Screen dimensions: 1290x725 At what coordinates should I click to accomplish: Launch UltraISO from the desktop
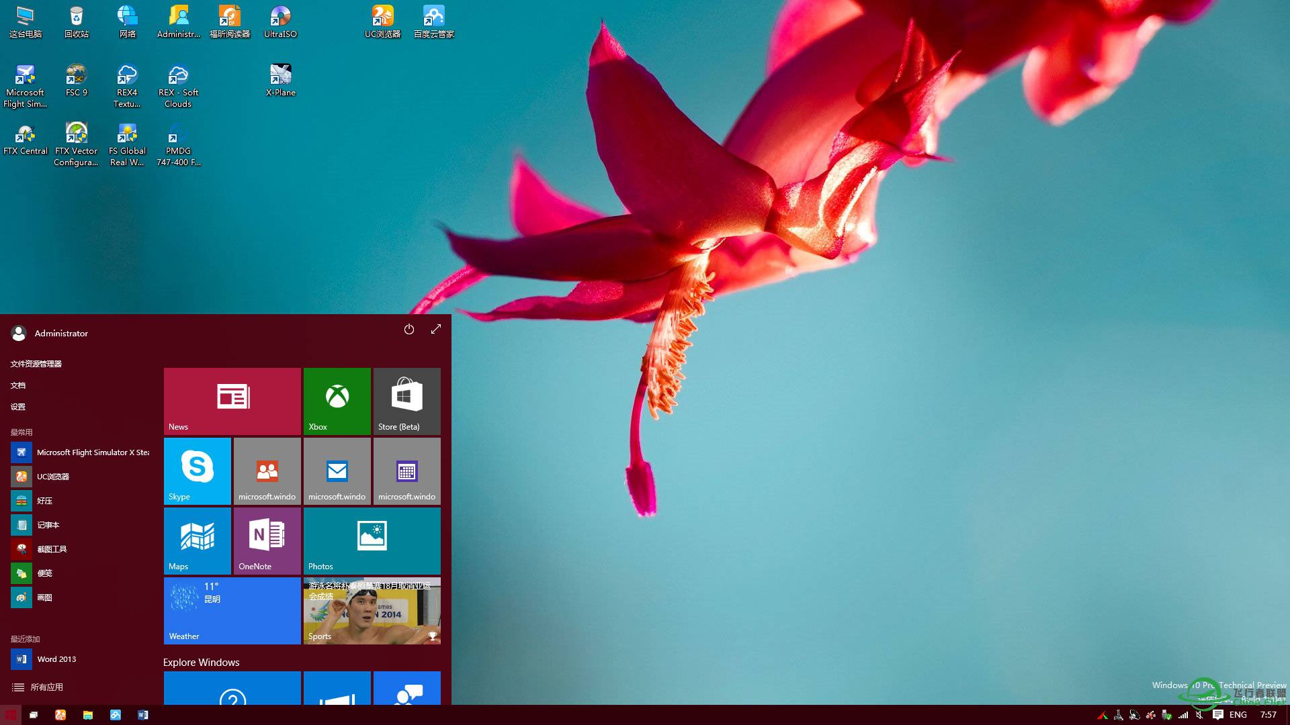click(x=280, y=22)
